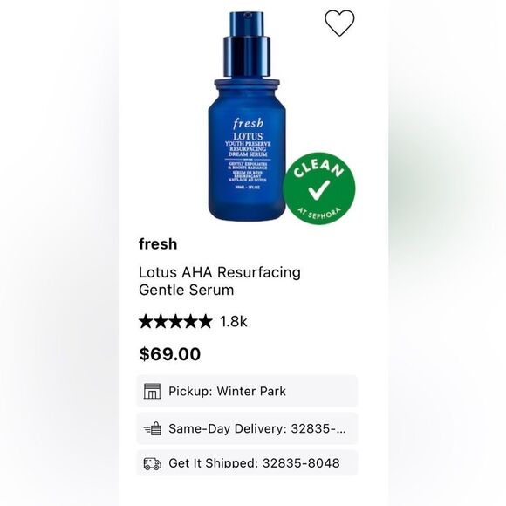The height and width of the screenshot is (506, 506).
Task: Click the pump cap of the bottle
Action: click(x=247, y=44)
